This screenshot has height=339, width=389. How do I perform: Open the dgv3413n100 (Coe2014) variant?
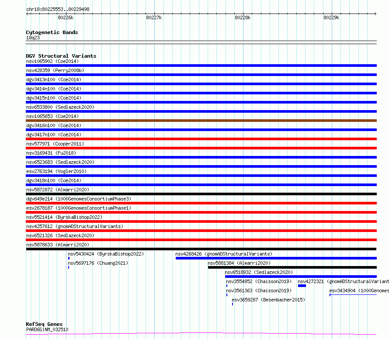click(x=54, y=80)
